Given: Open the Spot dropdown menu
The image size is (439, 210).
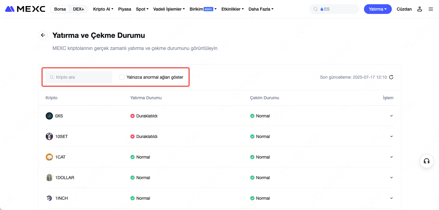Looking at the screenshot, I should click(x=142, y=9).
